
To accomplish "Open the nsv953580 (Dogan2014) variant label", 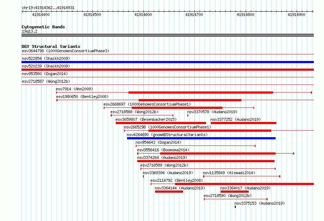I will [x=45, y=74].
